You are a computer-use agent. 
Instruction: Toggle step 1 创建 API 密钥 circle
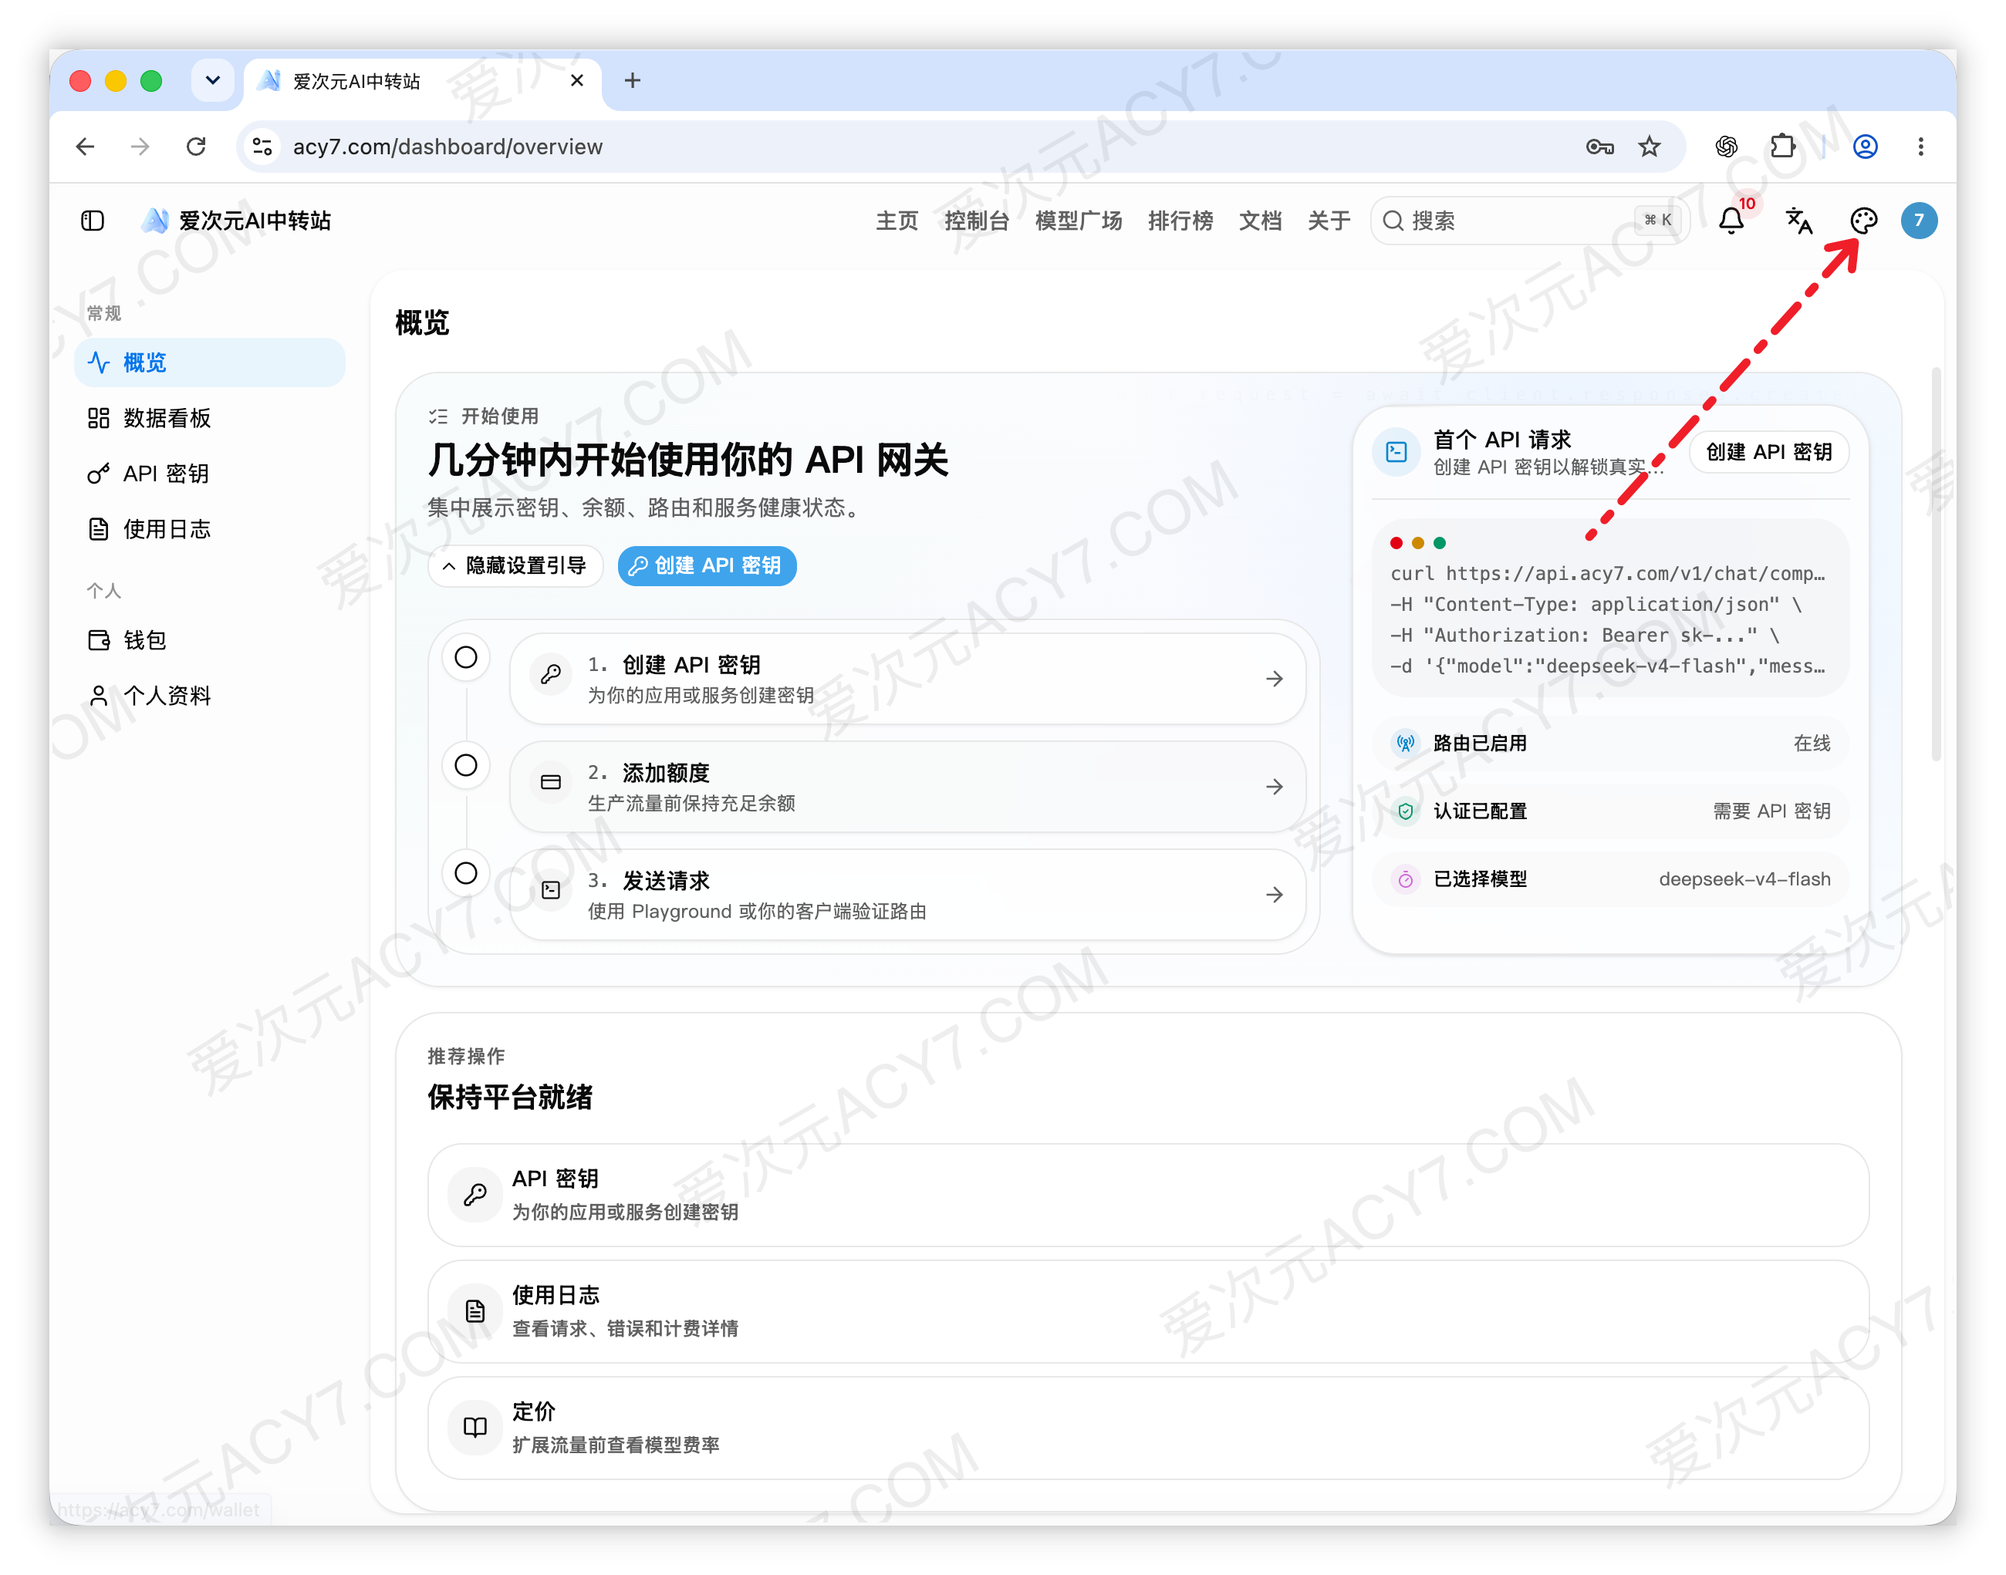coord(466,657)
